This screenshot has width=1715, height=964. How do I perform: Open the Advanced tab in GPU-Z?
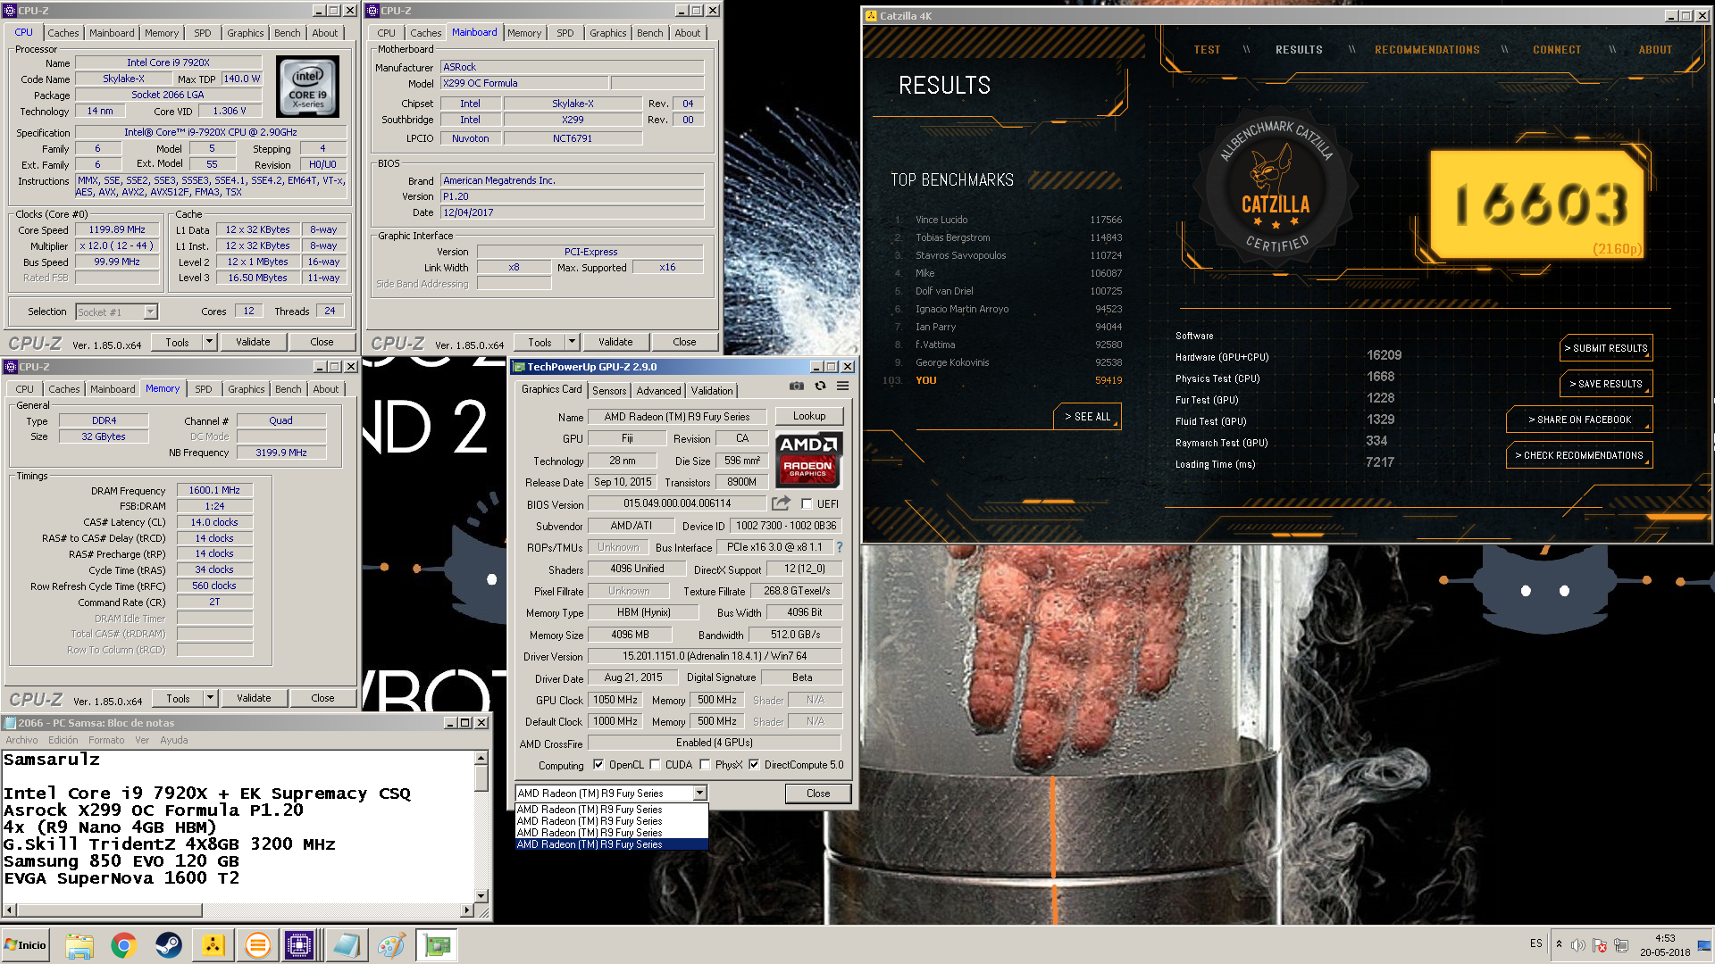658,391
